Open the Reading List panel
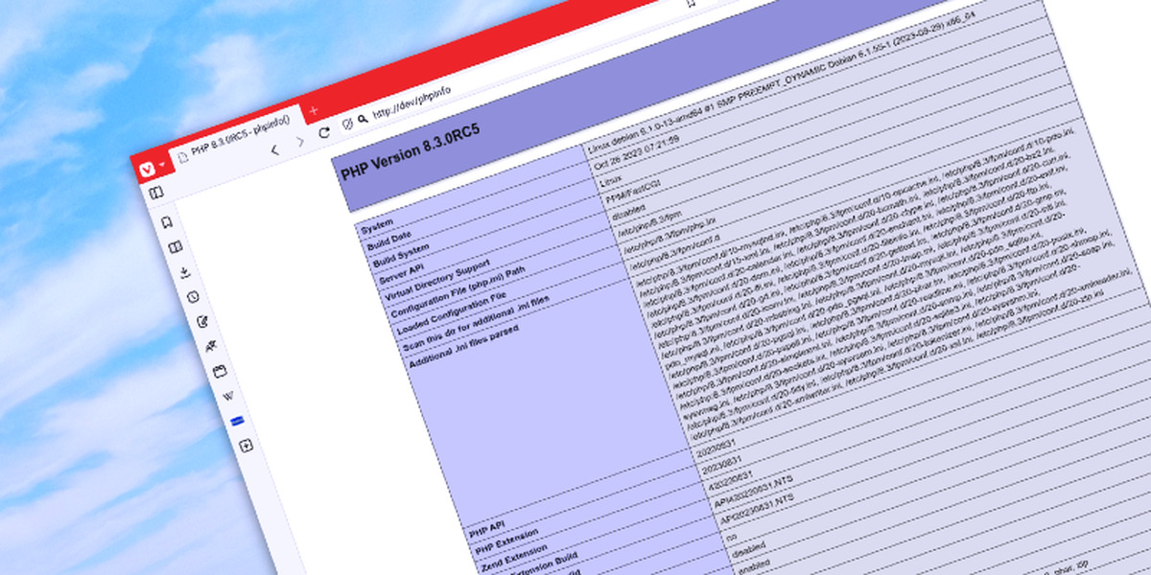This screenshot has width=1151, height=575. click(175, 247)
